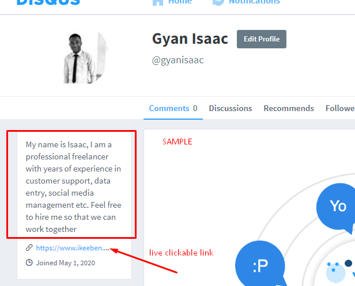Click the Edit Profile button
This screenshot has height=286, width=355.
coord(262,39)
